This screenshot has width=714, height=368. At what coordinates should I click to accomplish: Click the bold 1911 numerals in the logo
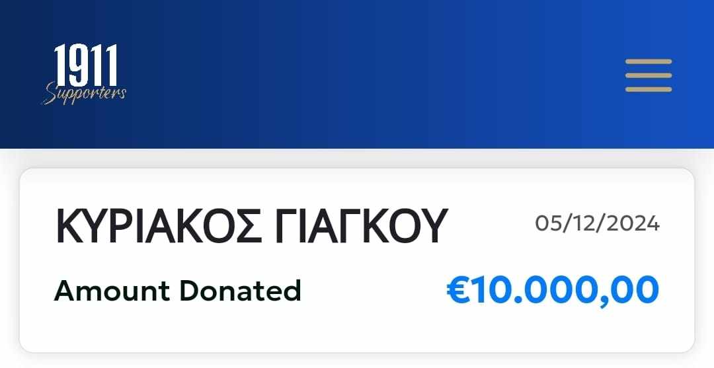coord(85,65)
